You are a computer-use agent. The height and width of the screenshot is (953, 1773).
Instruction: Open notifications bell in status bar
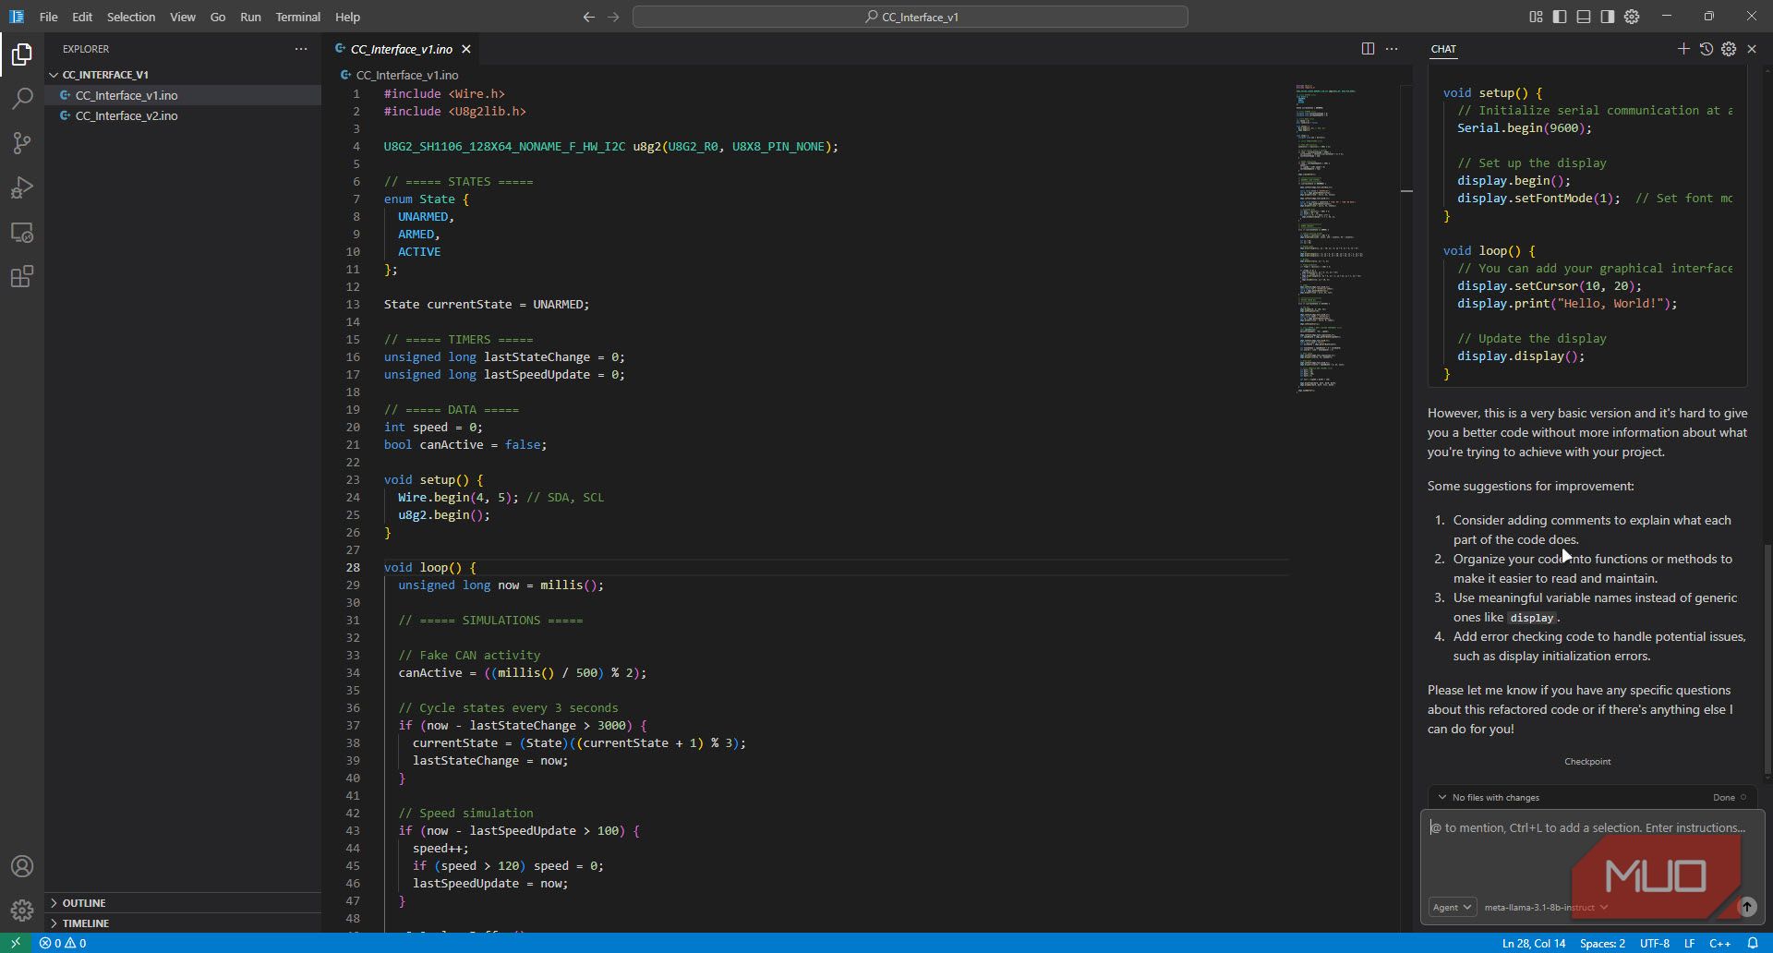click(1752, 943)
